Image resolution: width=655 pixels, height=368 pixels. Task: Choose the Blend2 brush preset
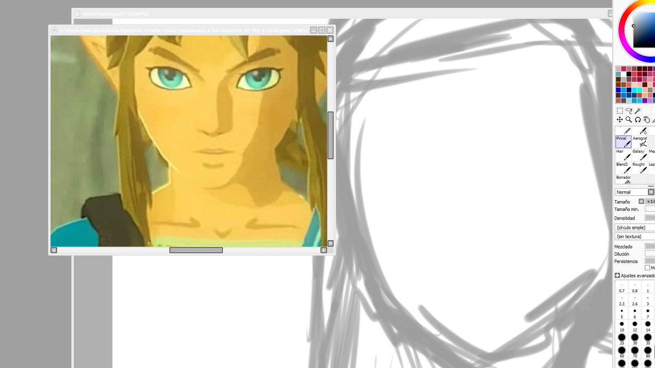[x=623, y=168]
